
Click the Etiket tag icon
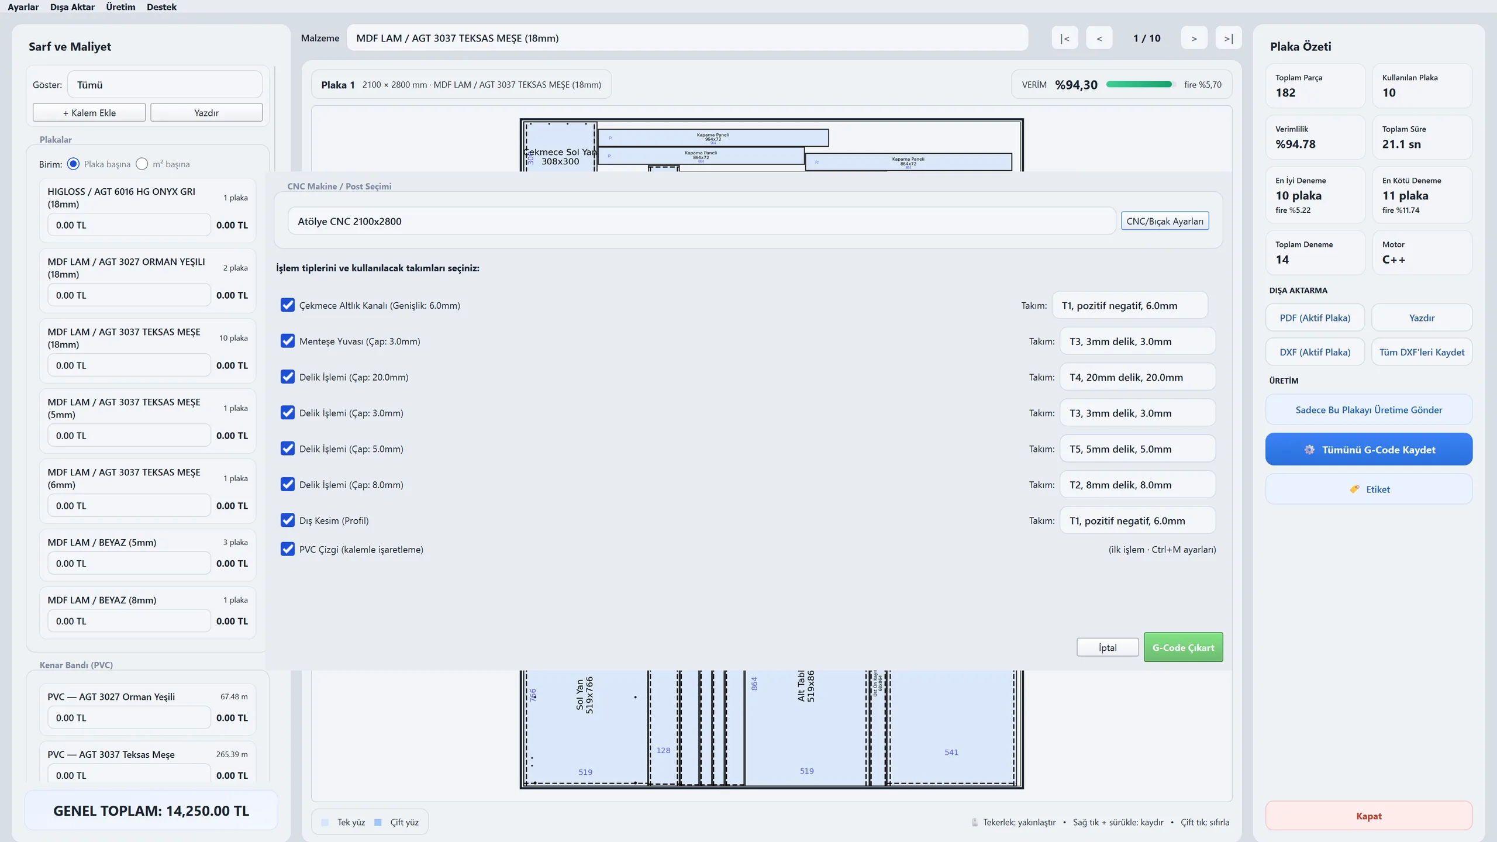click(x=1354, y=489)
